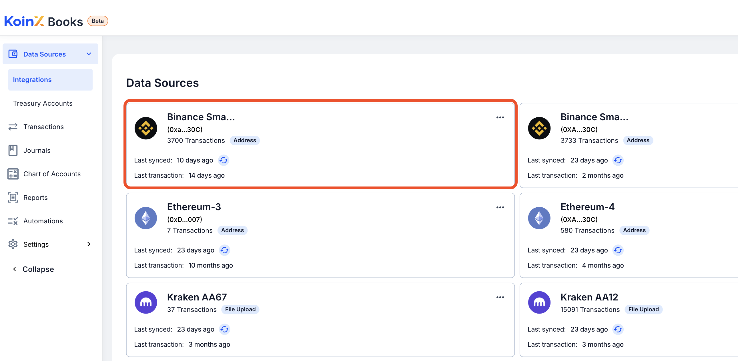Image resolution: width=738 pixels, height=361 pixels.
Task: Click the Kraken AA67 logo icon
Action: (146, 302)
